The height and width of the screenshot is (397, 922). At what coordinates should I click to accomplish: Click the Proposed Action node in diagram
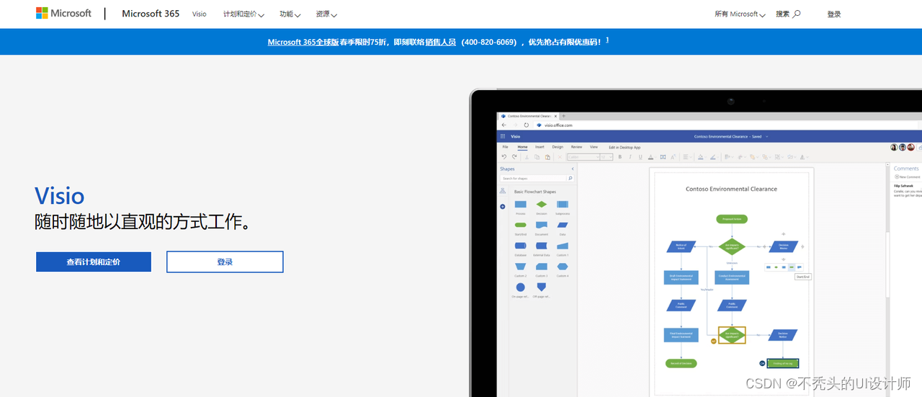coord(732,218)
